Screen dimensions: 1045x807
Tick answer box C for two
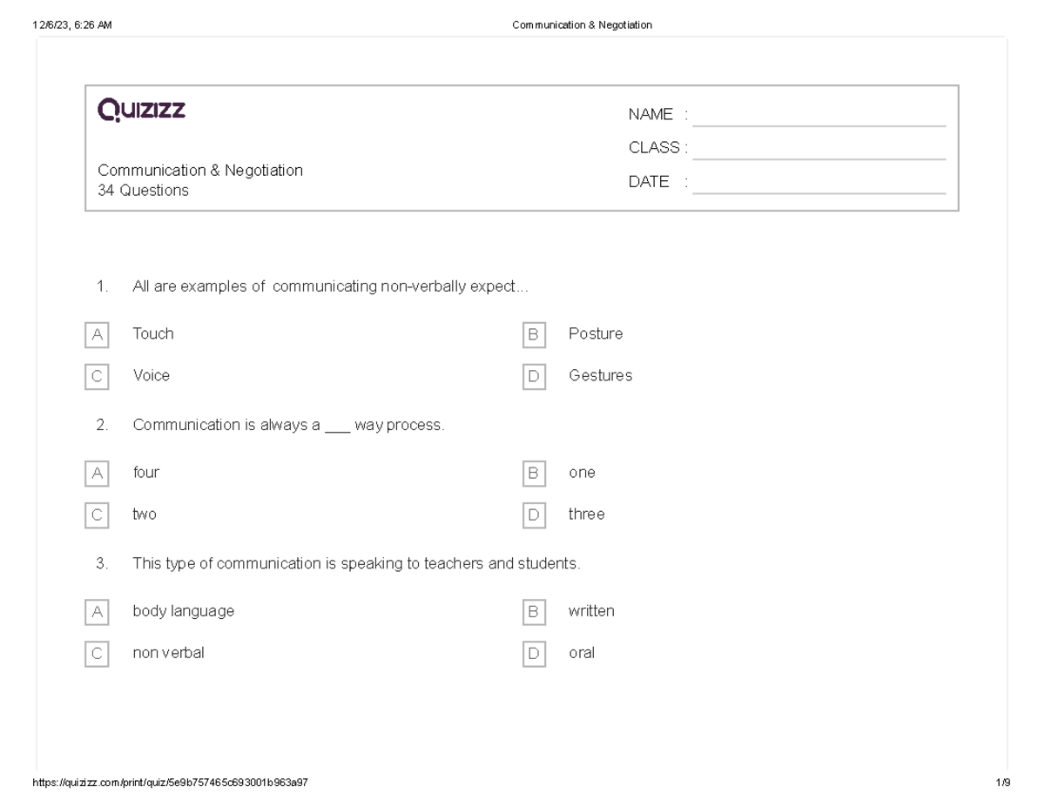[x=98, y=515]
